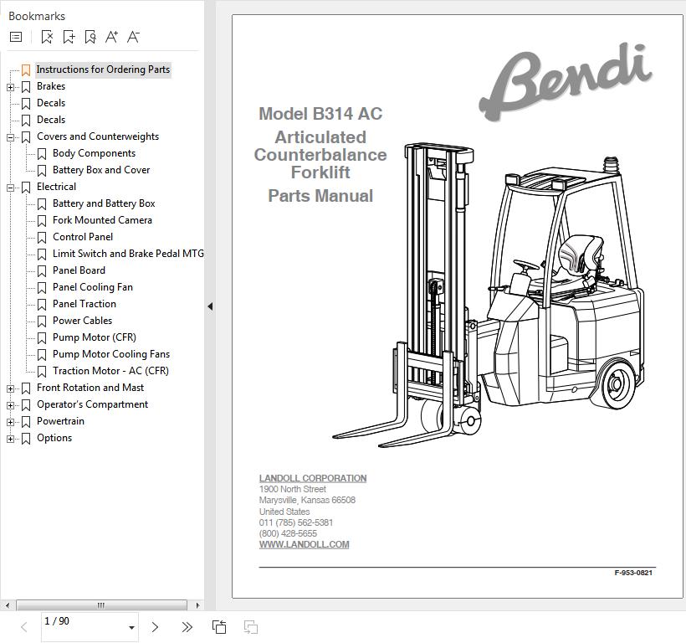Image resolution: width=686 pixels, height=643 pixels.
Task: Click the add new bookmark icon
Action: [x=69, y=37]
